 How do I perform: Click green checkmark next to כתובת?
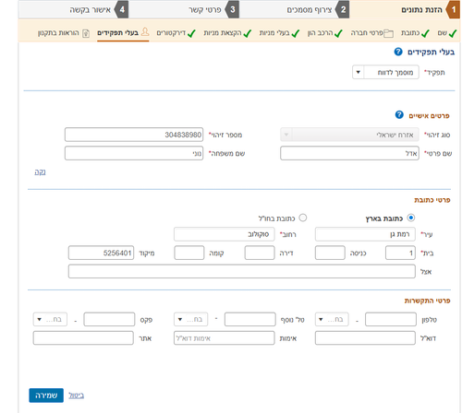point(425,33)
